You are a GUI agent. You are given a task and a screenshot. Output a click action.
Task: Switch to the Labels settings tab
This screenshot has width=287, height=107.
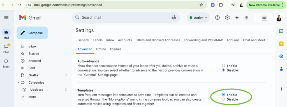[98, 40]
